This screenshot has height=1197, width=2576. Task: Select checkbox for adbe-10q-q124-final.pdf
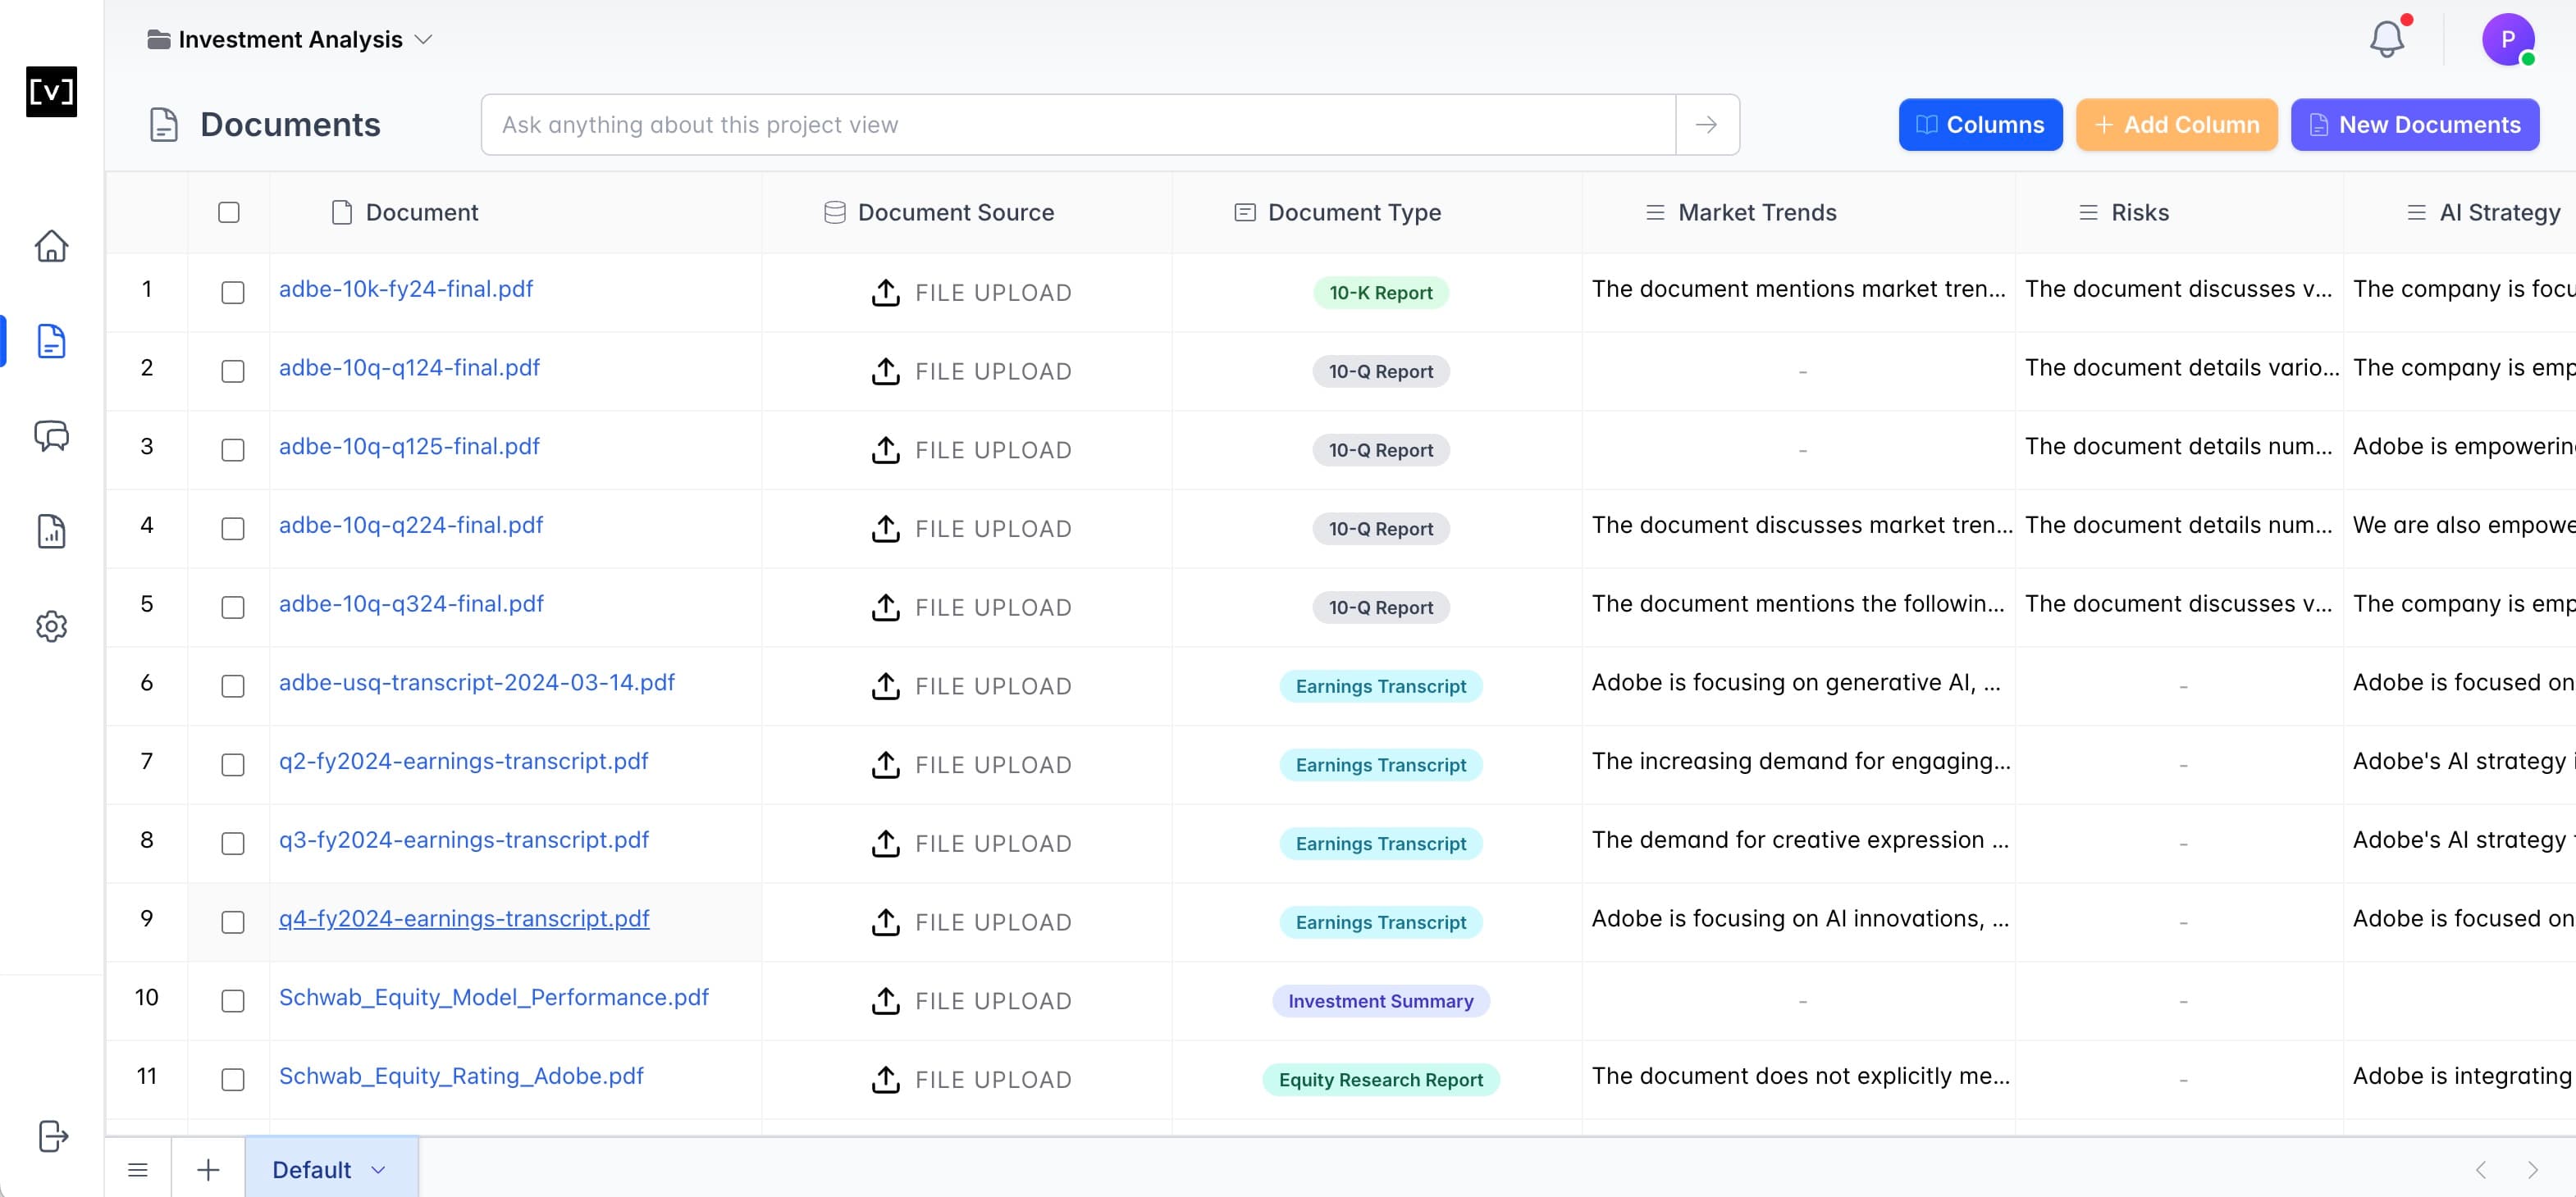[233, 371]
